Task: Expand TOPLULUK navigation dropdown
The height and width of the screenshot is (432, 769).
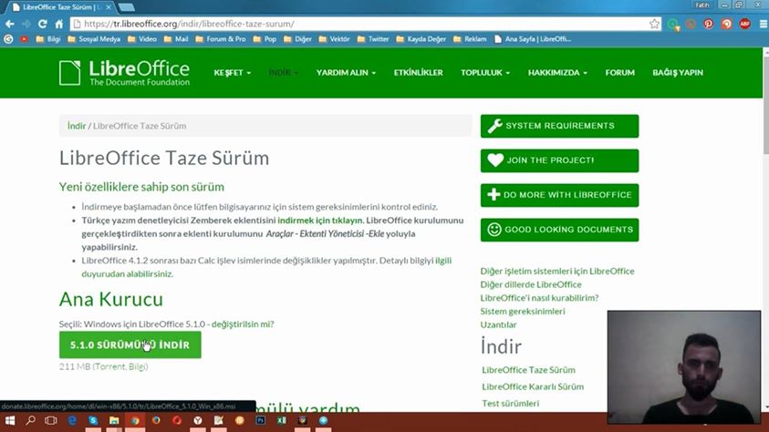Action: click(485, 73)
